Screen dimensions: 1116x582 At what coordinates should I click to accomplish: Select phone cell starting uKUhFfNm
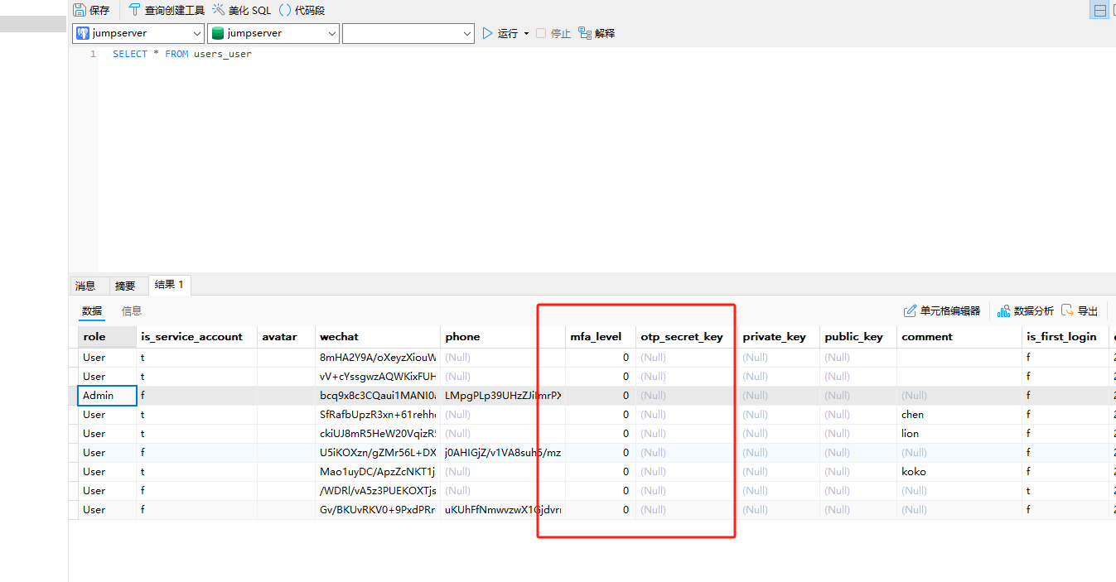(x=502, y=510)
